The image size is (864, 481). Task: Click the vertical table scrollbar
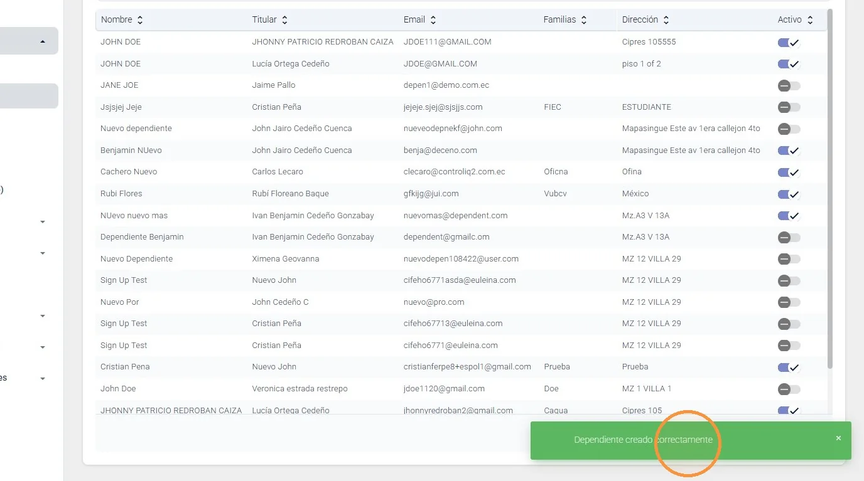click(830, 188)
